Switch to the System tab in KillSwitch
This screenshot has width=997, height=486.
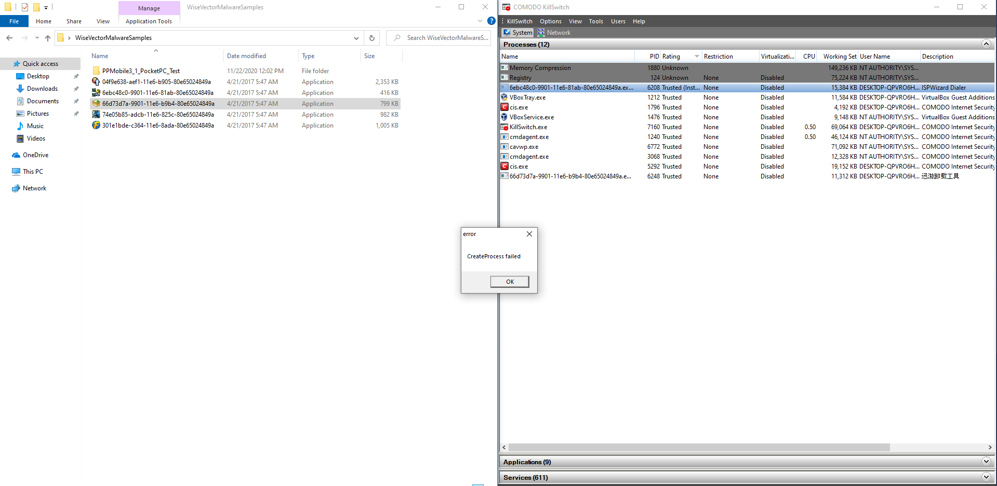pyautogui.click(x=517, y=33)
